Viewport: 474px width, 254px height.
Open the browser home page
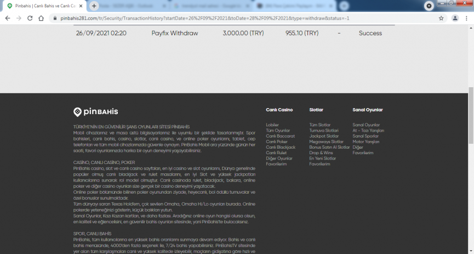click(41, 18)
